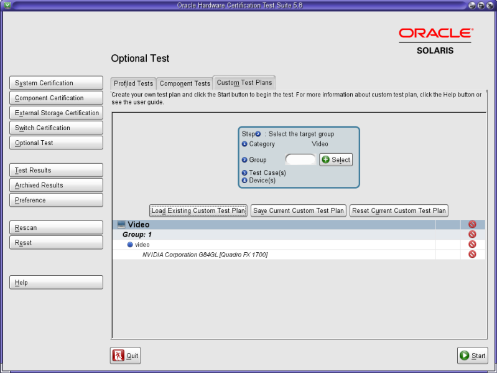Open System Certification
The image size is (497, 373).
click(56, 83)
